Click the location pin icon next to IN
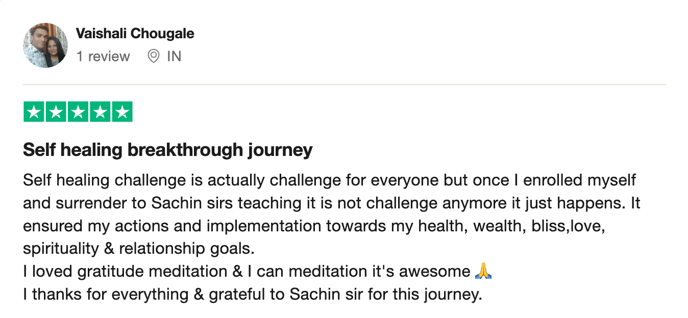This screenshot has height=318, width=688. click(x=153, y=56)
